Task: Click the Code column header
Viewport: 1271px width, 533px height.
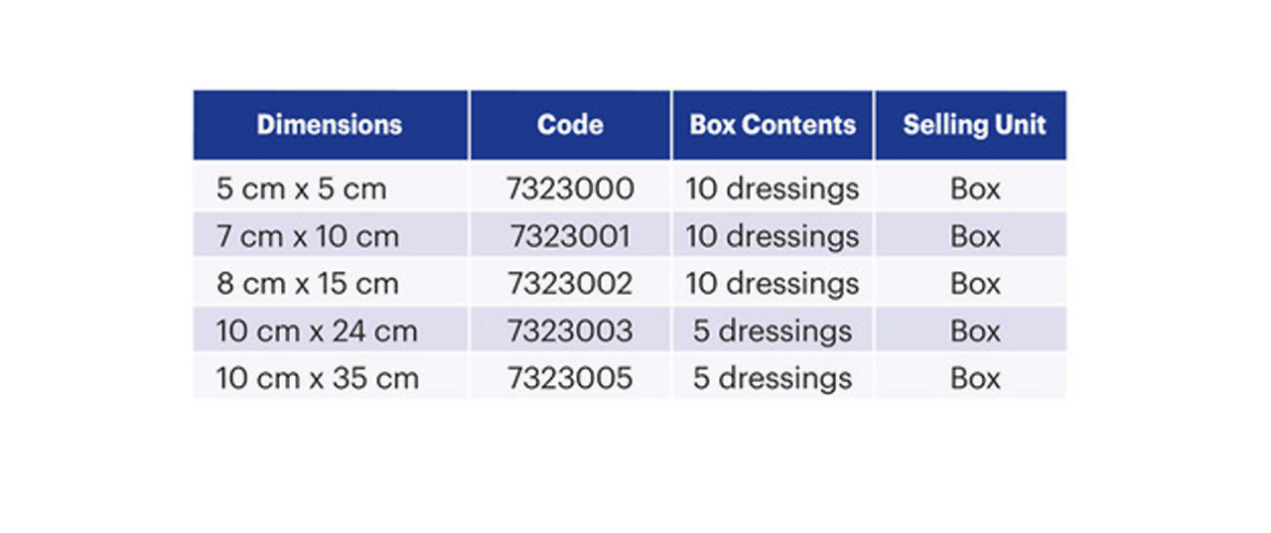Action: [x=570, y=125]
